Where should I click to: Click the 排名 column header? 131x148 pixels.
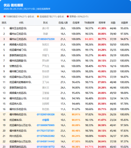(x=4, y=23)
